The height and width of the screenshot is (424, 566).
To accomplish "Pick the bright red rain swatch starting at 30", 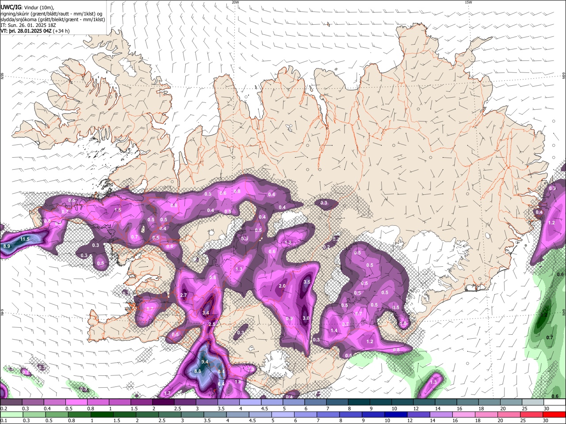I will coord(554,414).
